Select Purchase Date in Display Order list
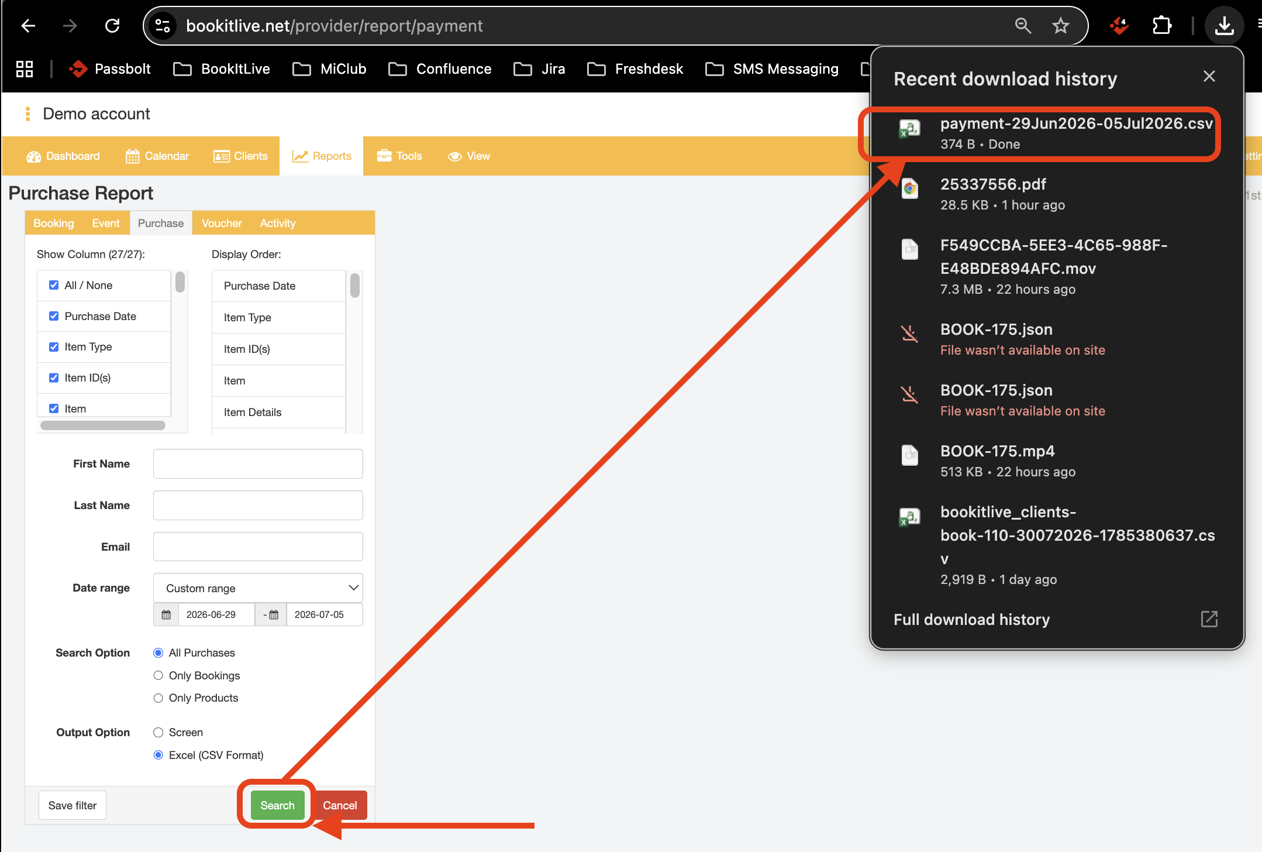Screen dimensions: 1262x852 click(x=278, y=286)
